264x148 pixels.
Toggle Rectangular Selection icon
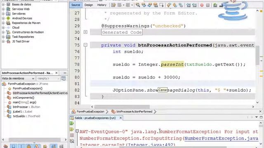point(162,5)
